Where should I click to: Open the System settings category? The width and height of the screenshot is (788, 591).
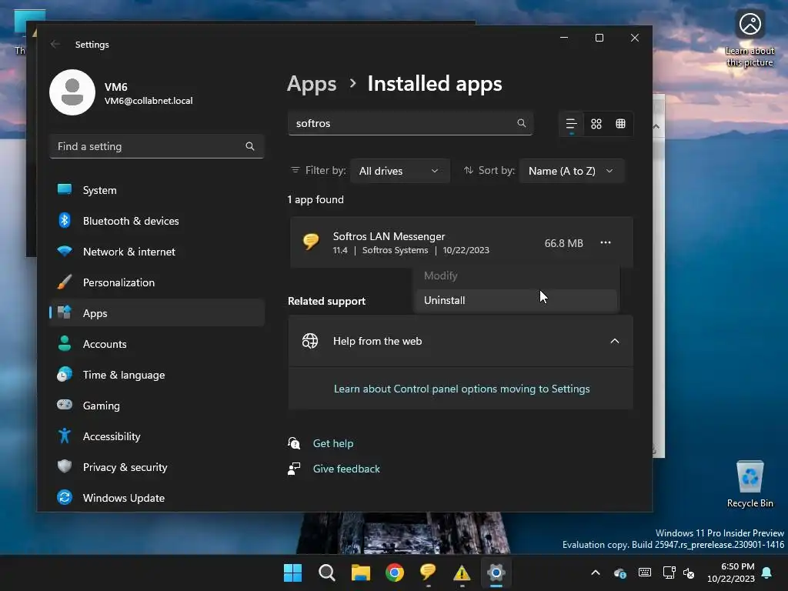click(157, 190)
